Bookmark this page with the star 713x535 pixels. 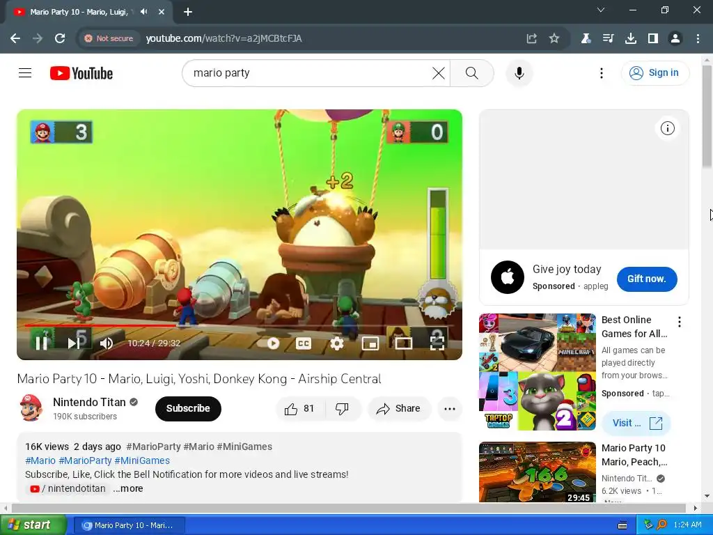point(554,38)
